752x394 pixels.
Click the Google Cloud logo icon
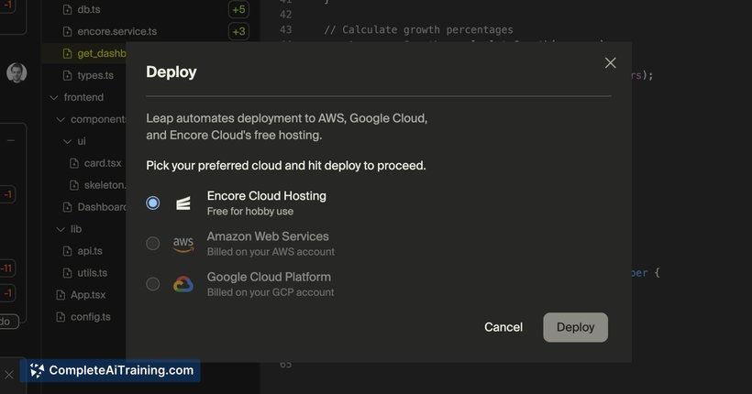[x=183, y=284]
